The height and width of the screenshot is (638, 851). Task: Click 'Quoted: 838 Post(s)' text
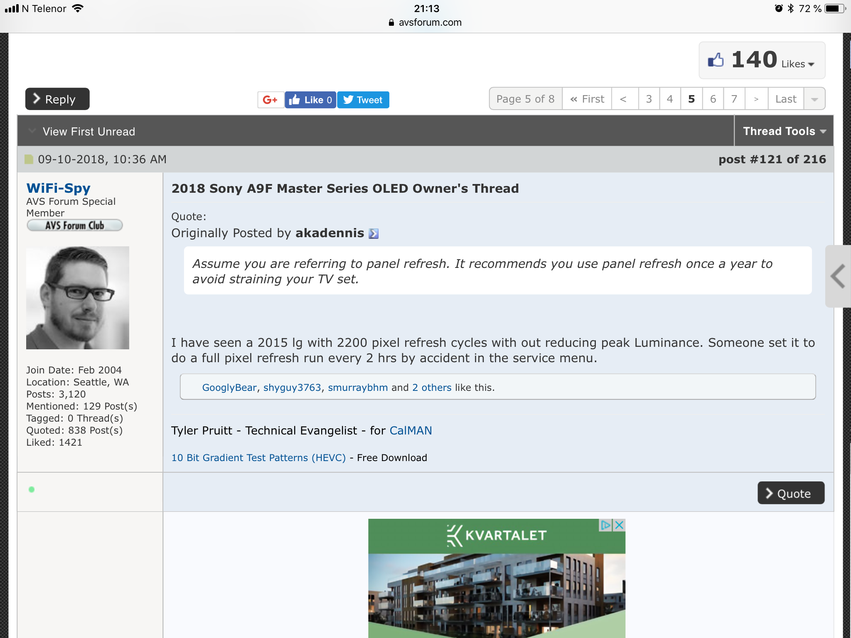tap(74, 430)
